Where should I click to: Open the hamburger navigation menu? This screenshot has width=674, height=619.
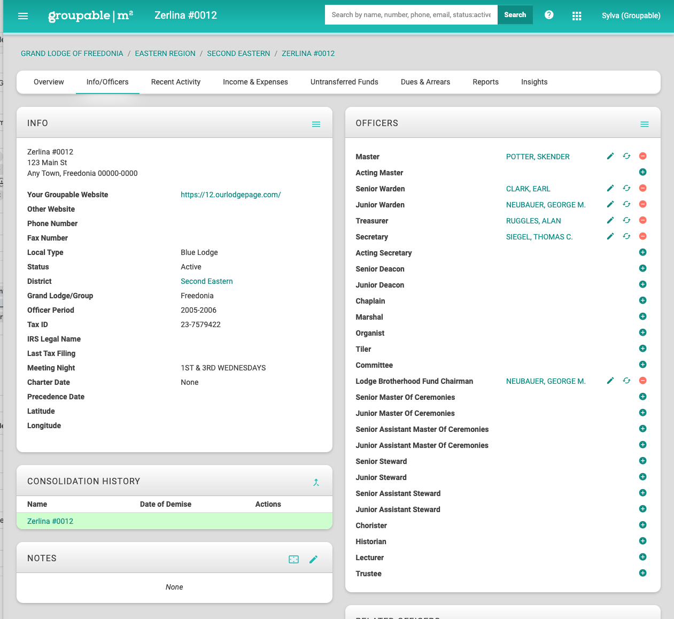tap(23, 16)
